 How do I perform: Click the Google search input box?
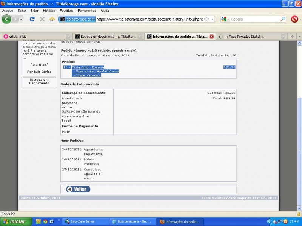point(255,19)
